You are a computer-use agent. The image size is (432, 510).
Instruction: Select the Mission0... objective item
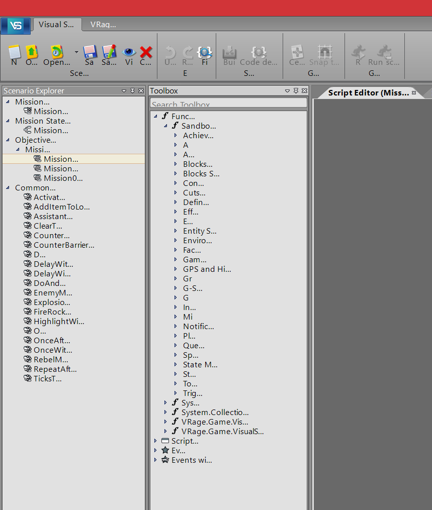click(x=63, y=178)
